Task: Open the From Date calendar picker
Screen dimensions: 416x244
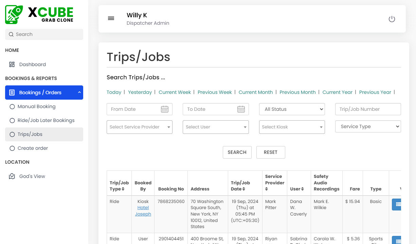Action: click(165, 109)
